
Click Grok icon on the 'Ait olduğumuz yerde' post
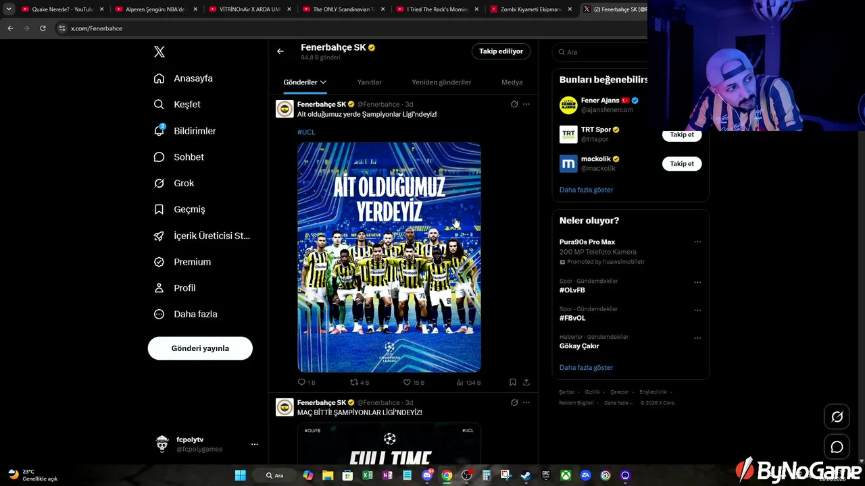[514, 104]
